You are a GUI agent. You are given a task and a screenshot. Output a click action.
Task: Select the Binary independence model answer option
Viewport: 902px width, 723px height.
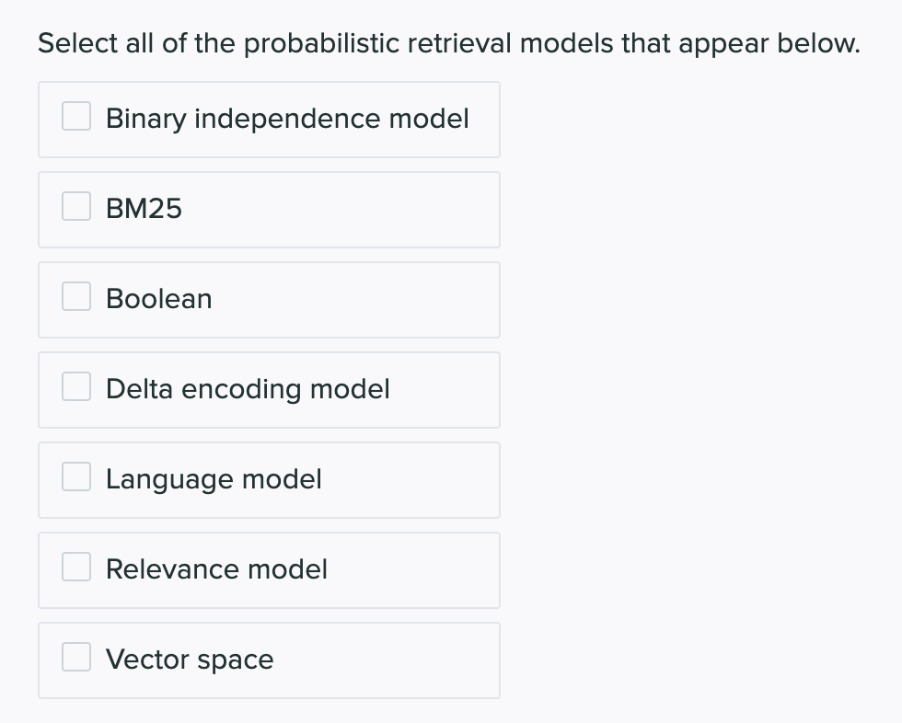[x=269, y=119]
